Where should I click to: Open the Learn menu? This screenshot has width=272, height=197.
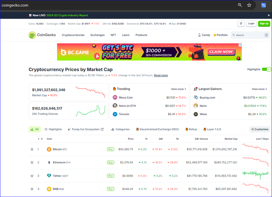126,35
